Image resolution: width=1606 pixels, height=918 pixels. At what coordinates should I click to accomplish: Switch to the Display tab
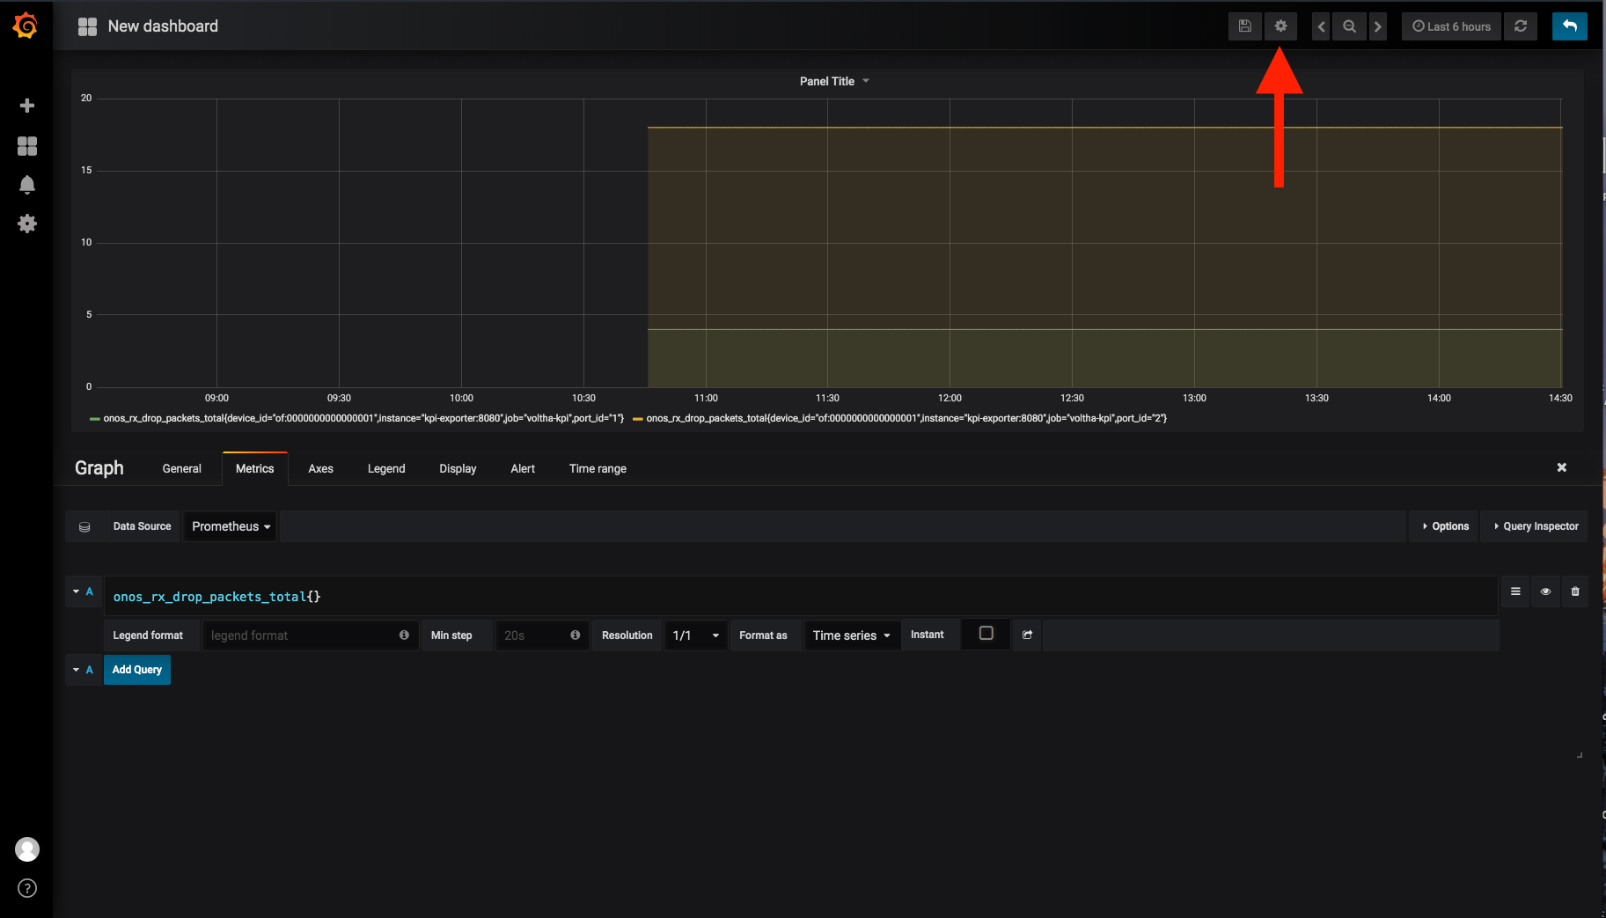point(458,468)
